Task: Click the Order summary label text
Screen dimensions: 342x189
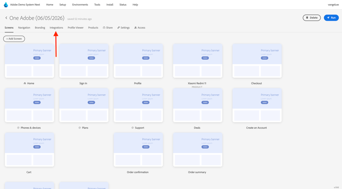Action: pyautogui.click(x=197, y=172)
